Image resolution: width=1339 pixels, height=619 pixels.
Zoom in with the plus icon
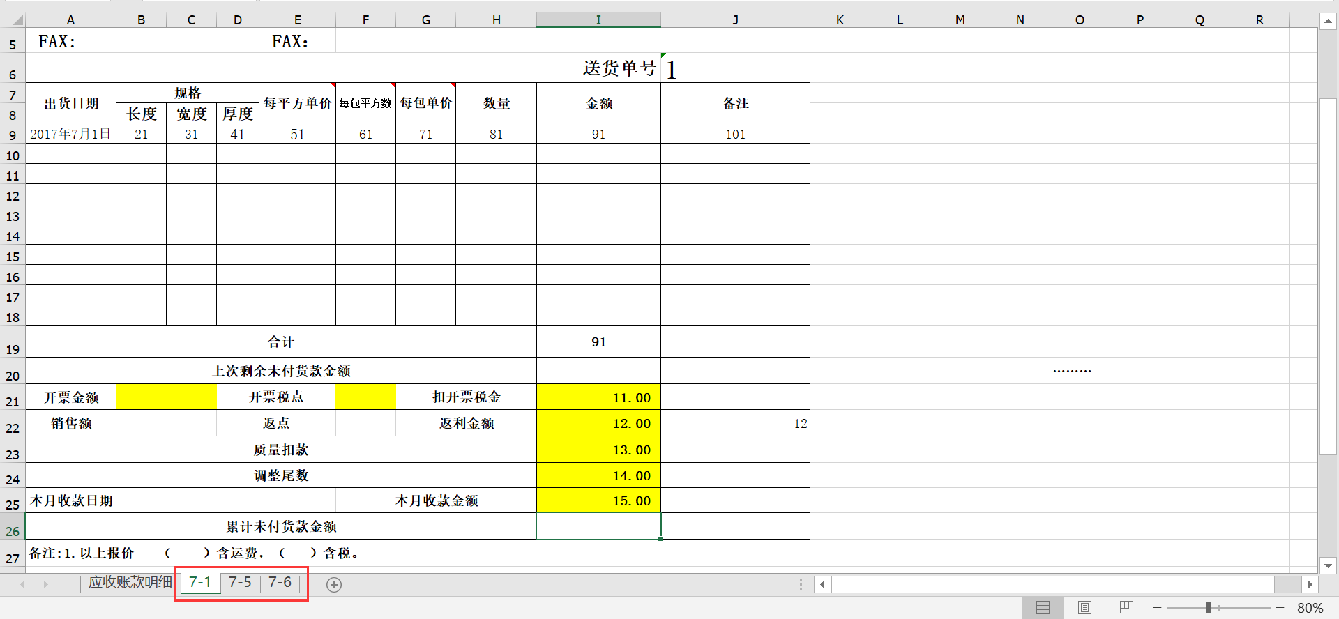(x=1280, y=608)
